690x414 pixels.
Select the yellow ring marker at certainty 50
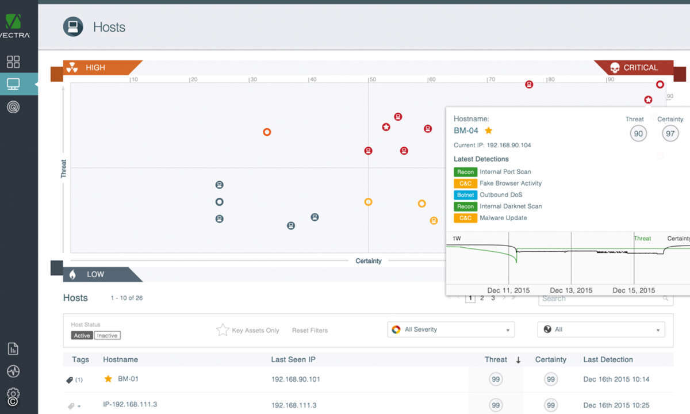point(368,202)
